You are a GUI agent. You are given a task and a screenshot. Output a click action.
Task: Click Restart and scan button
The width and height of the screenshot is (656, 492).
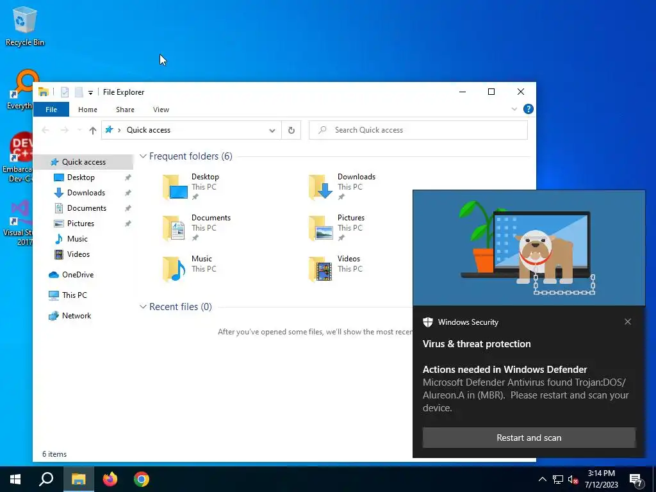[529, 438]
